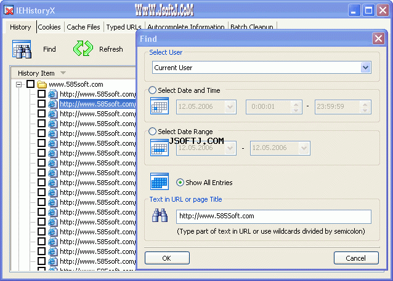Click the IEHistoryX app icon in title bar
Screen dimensions: 393x281
9,10
